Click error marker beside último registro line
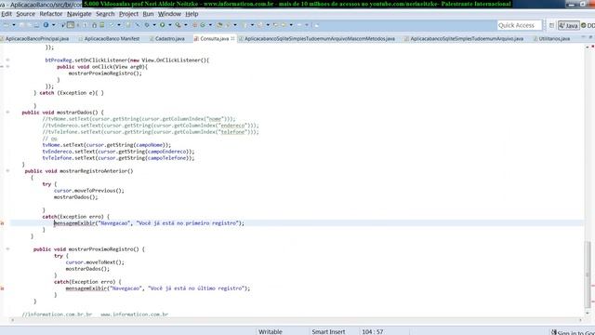The width and height of the screenshot is (595, 335). pyautogui.click(x=2, y=288)
